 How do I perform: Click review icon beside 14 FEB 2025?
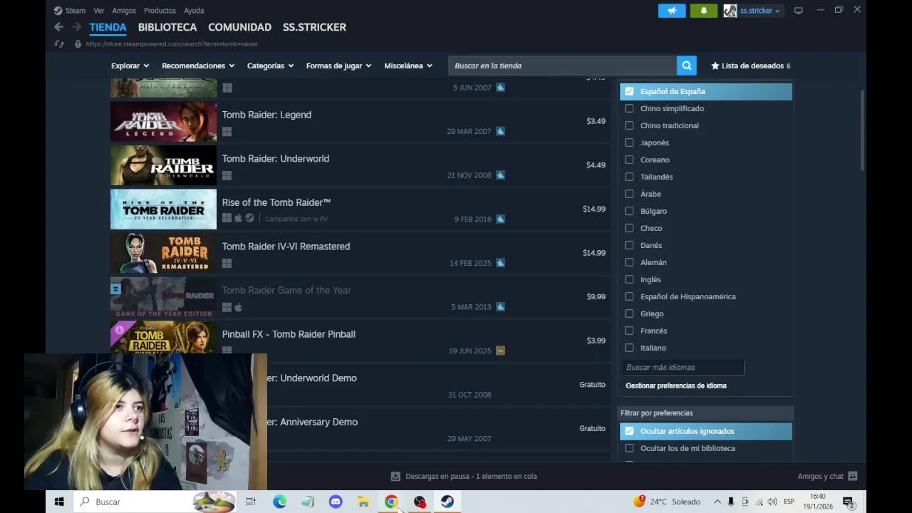(500, 263)
